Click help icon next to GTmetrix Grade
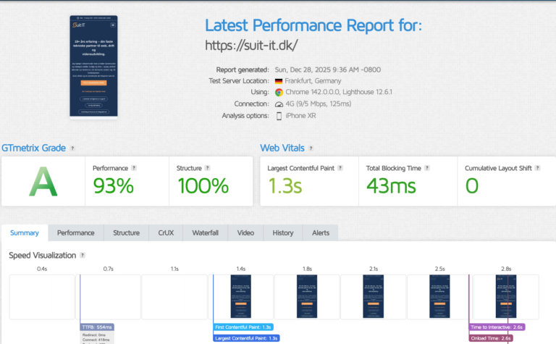The image size is (556, 344). pos(72,148)
